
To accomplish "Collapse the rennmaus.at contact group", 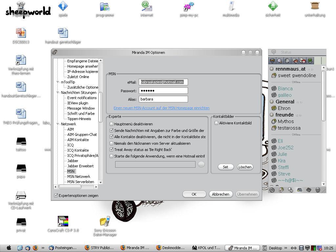I will [271, 69].
